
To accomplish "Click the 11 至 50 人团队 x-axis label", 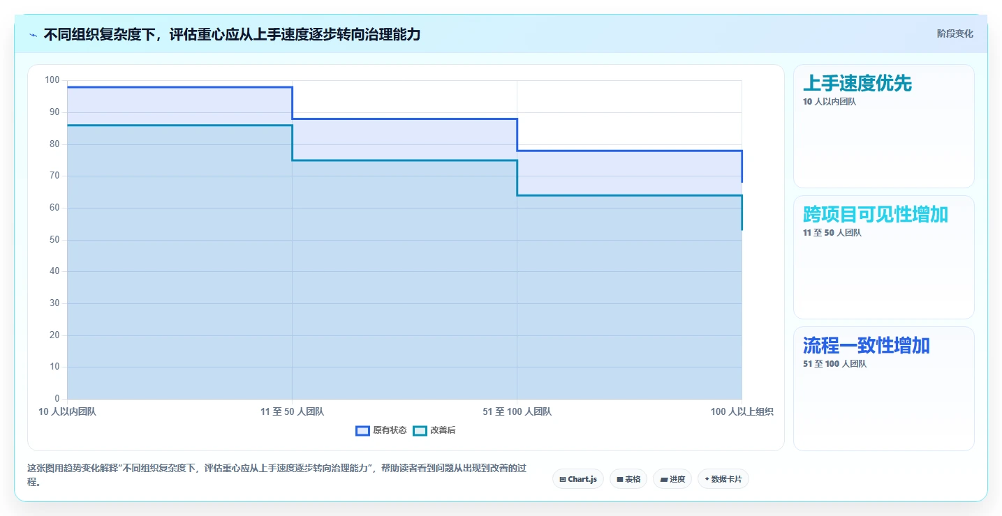I will (x=292, y=412).
